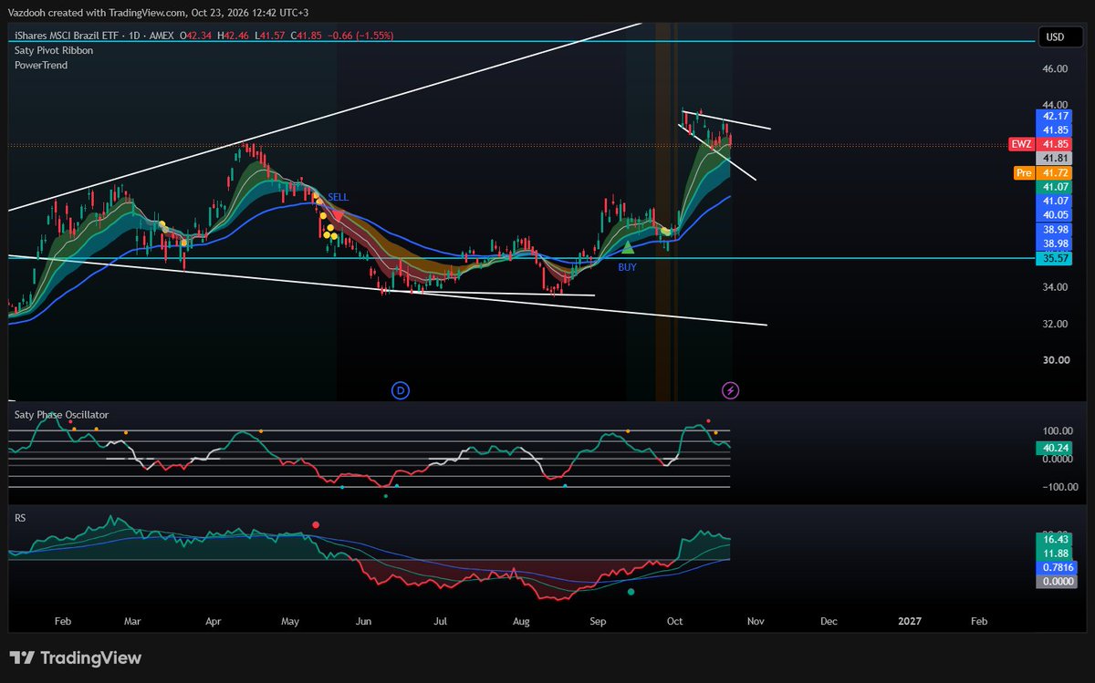Select the red SELL arrow marker

(x=338, y=216)
